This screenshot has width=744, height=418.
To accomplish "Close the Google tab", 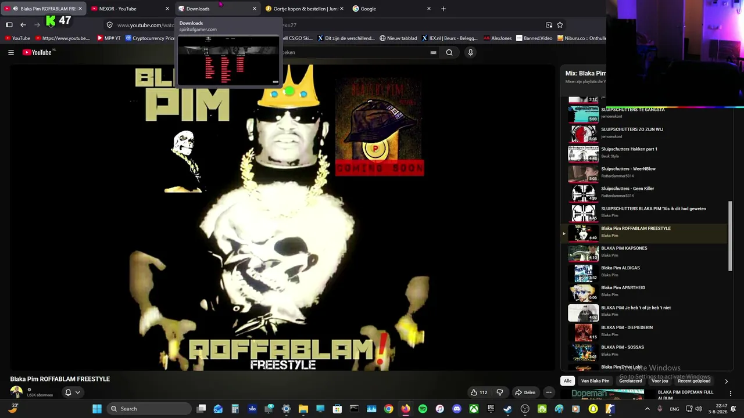I will [429, 9].
